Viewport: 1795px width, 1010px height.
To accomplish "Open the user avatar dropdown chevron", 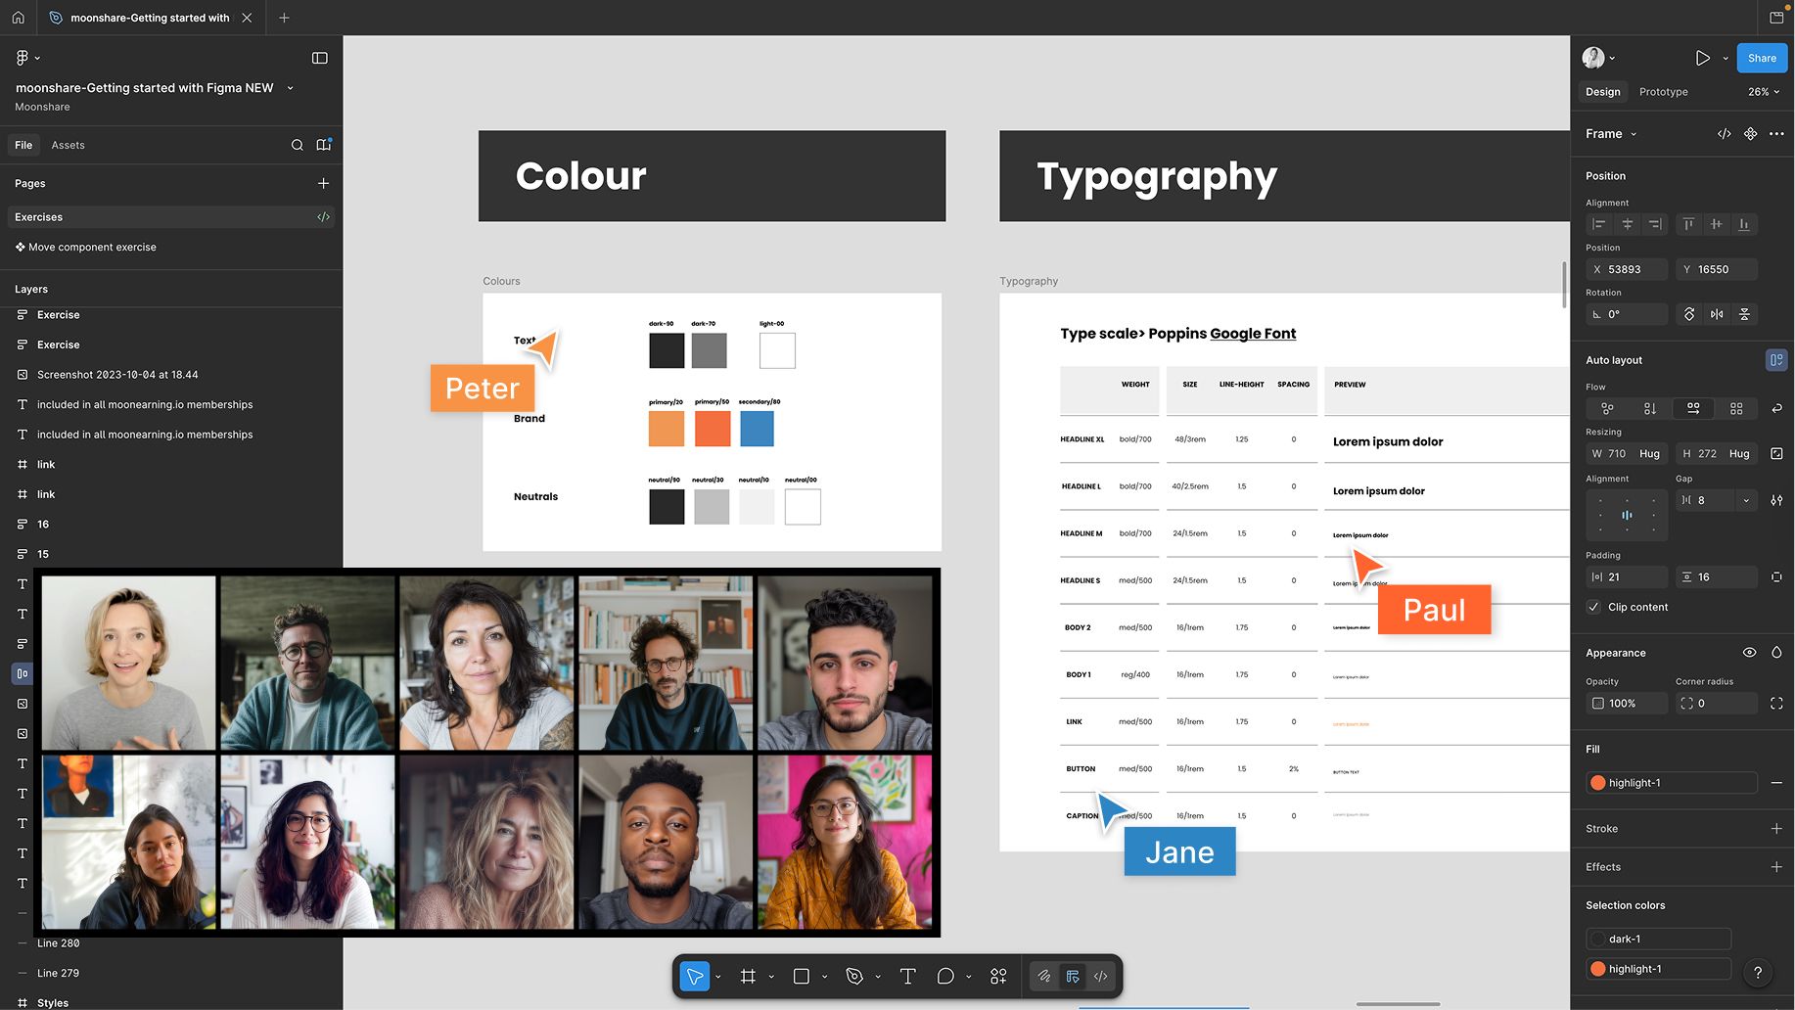I will coord(1612,59).
